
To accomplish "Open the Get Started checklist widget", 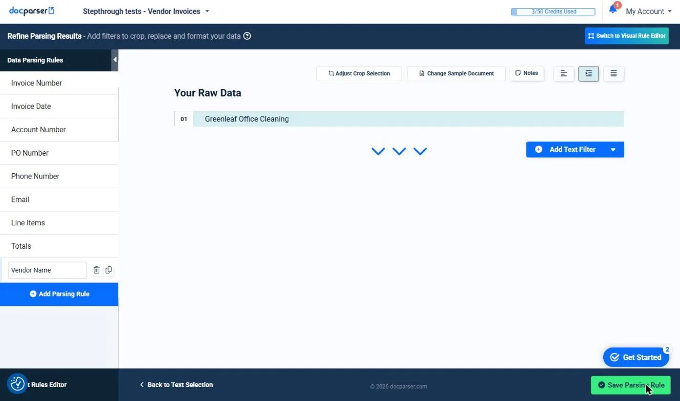I will pyautogui.click(x=636, y=357).
